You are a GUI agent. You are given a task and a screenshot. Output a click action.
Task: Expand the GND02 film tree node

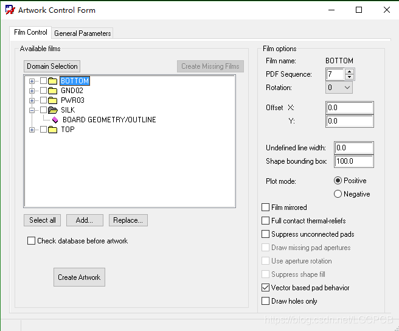[x=32, y=91]
